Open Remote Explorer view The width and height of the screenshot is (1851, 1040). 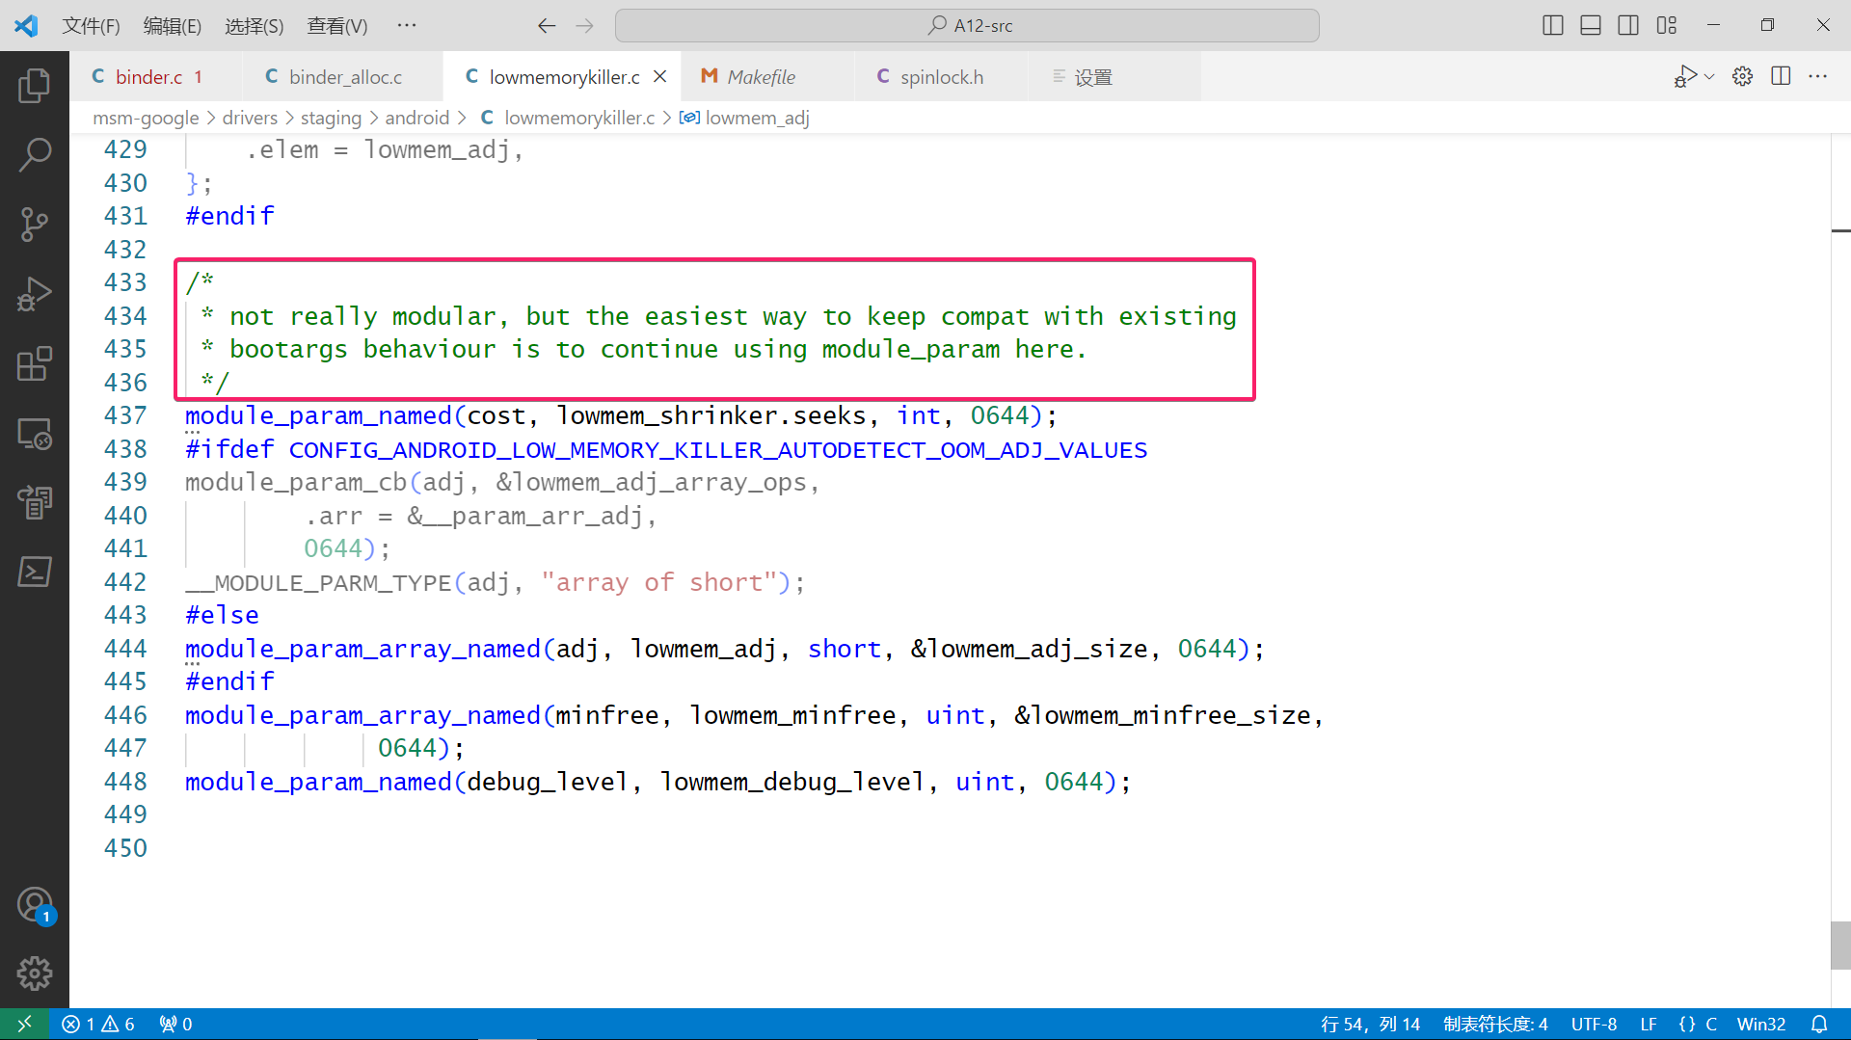35,434
